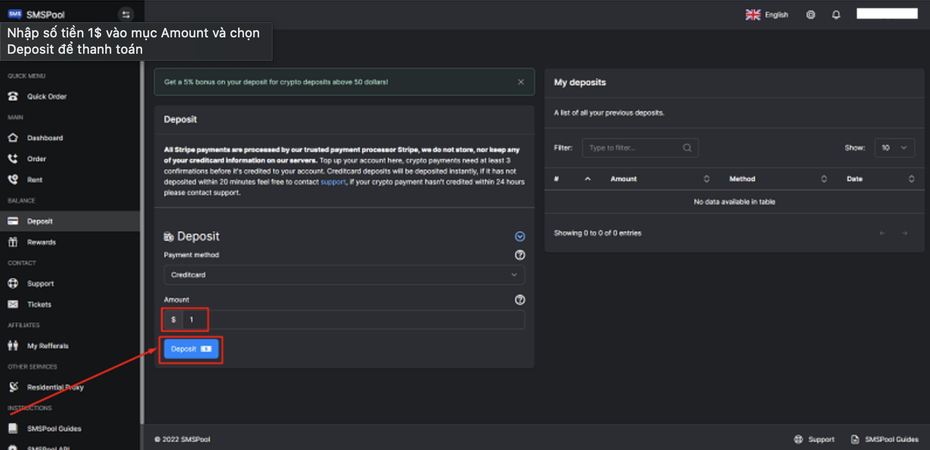Go to Tickets in the sidebar
Viewport: 930px width, 450px height.
[x=39, y=304]
